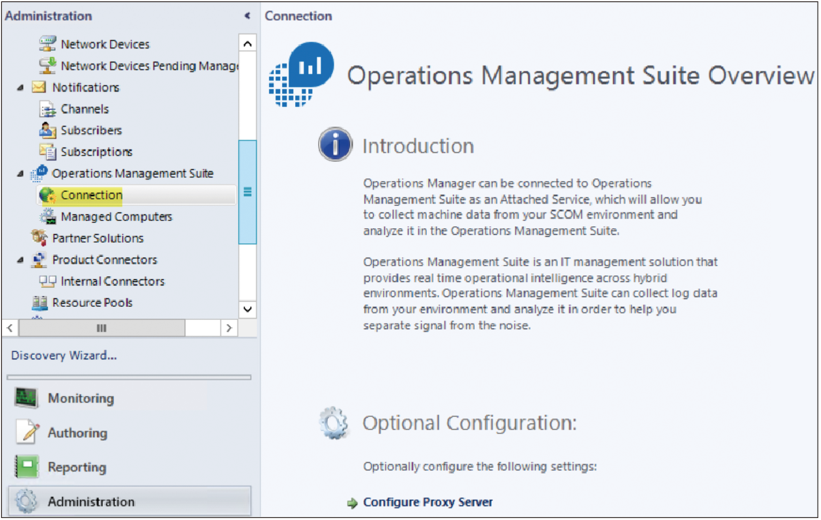This screenshot has height=520, width=821.
Task: Open Partner Solutions item
Action: pyautogui.click(x=98, y=238)
